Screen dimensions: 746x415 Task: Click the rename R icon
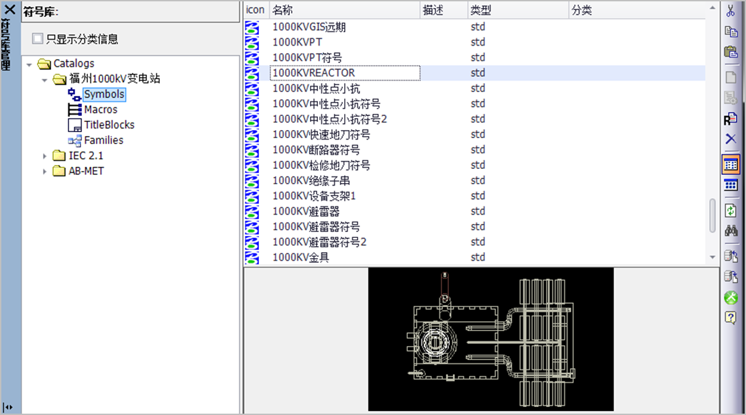(731, 119)
